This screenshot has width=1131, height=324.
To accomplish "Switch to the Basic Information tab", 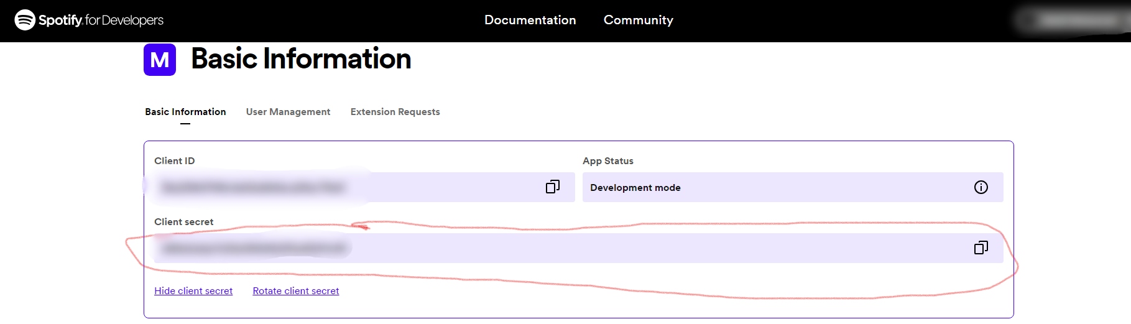I will coord(185,112).
